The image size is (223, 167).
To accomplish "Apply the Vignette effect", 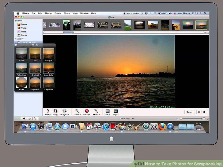I will 35,84.
